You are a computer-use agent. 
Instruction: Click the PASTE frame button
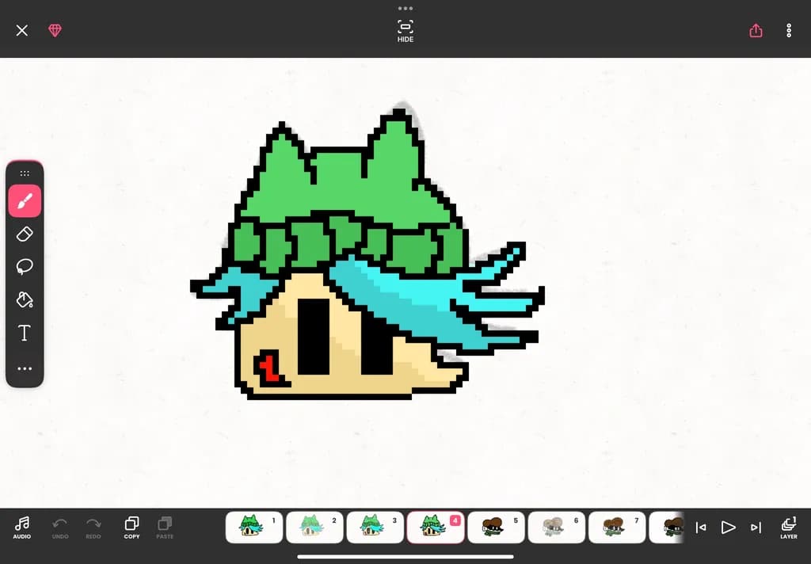coord(165,528)
